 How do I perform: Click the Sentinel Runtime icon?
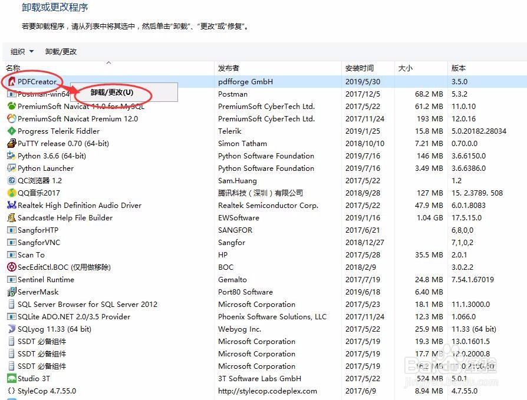pos(12,279)
